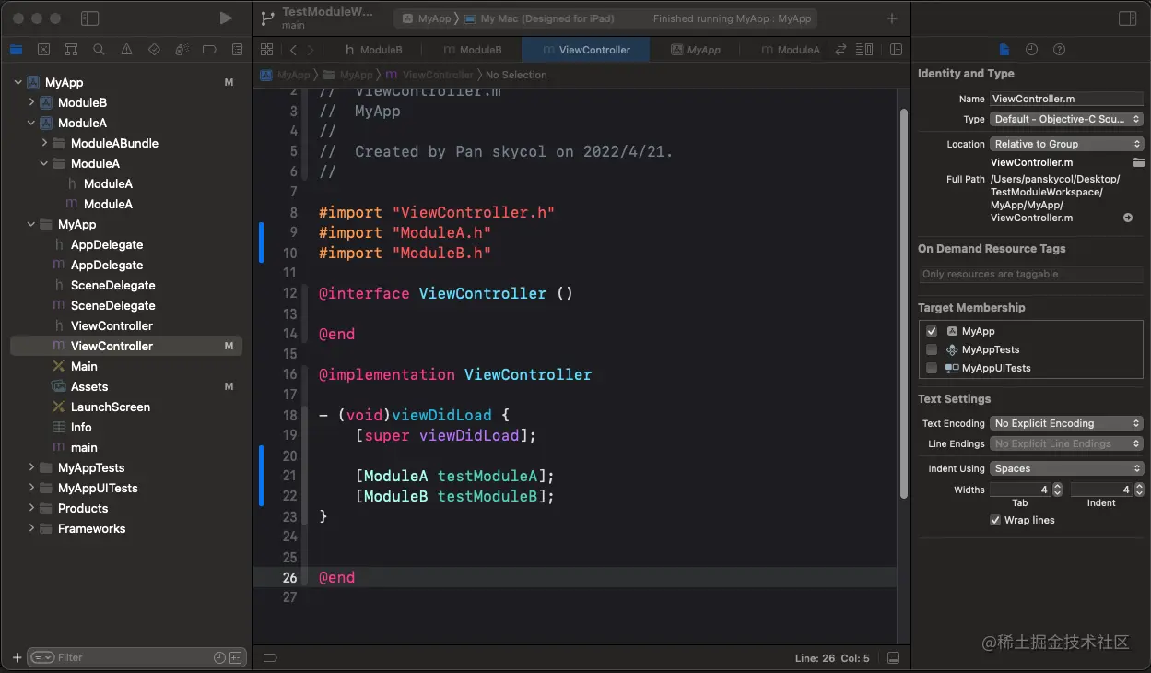Open the Breakpoint navigator
Screen dimensions: 1151x673
(x=209, y=50)
